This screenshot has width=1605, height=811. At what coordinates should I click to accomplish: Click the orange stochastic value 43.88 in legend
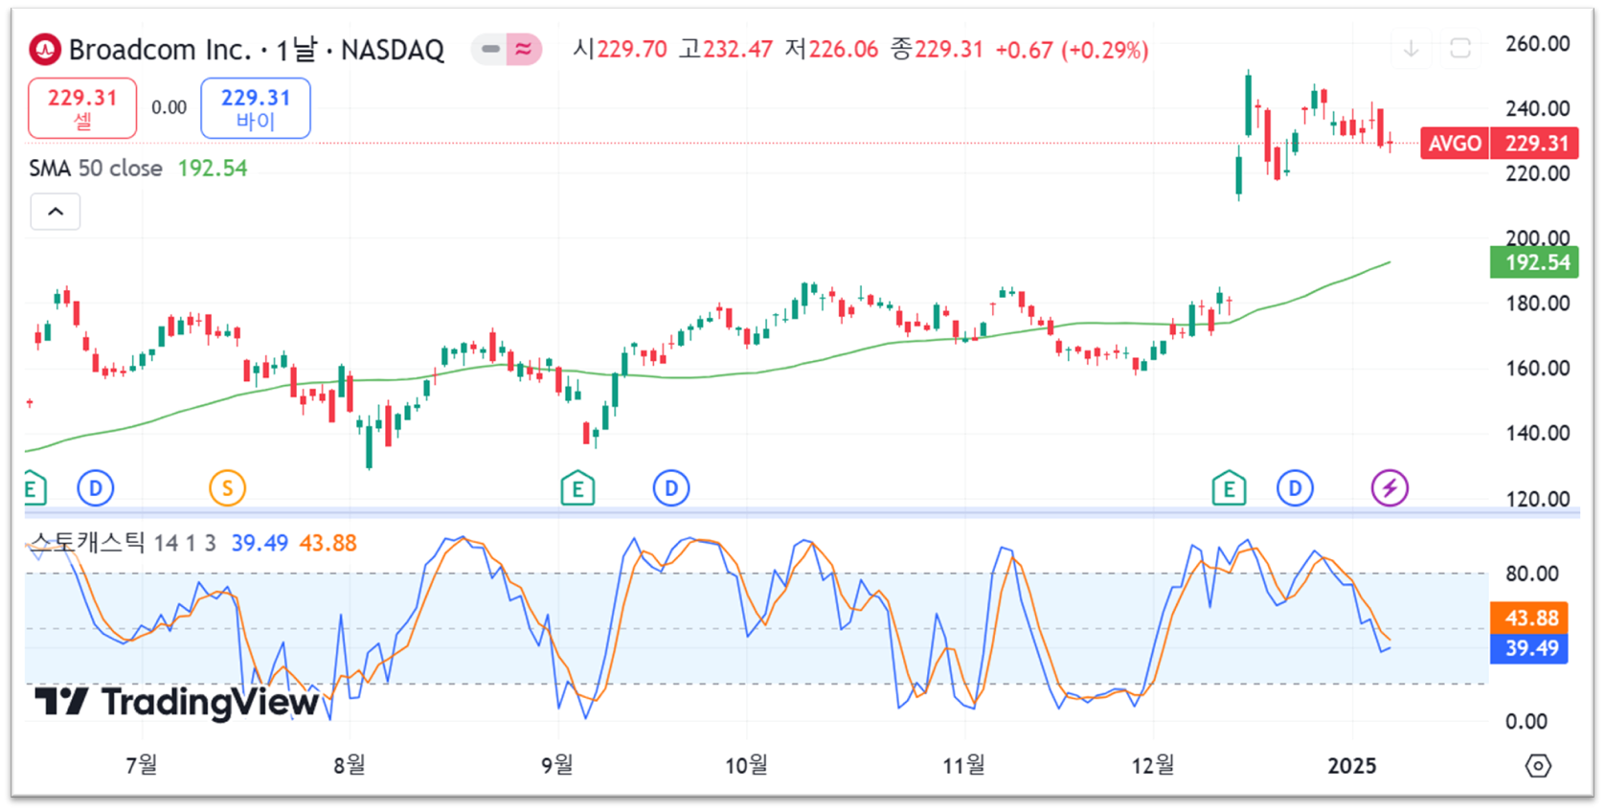coord(328,544)
